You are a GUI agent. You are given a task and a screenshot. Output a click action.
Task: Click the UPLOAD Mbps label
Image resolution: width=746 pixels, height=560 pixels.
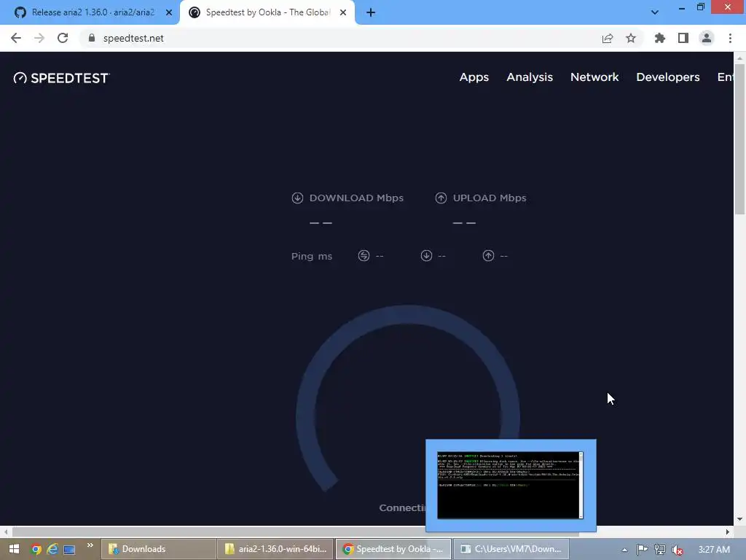pyautogui.click(x=490, y=198)
